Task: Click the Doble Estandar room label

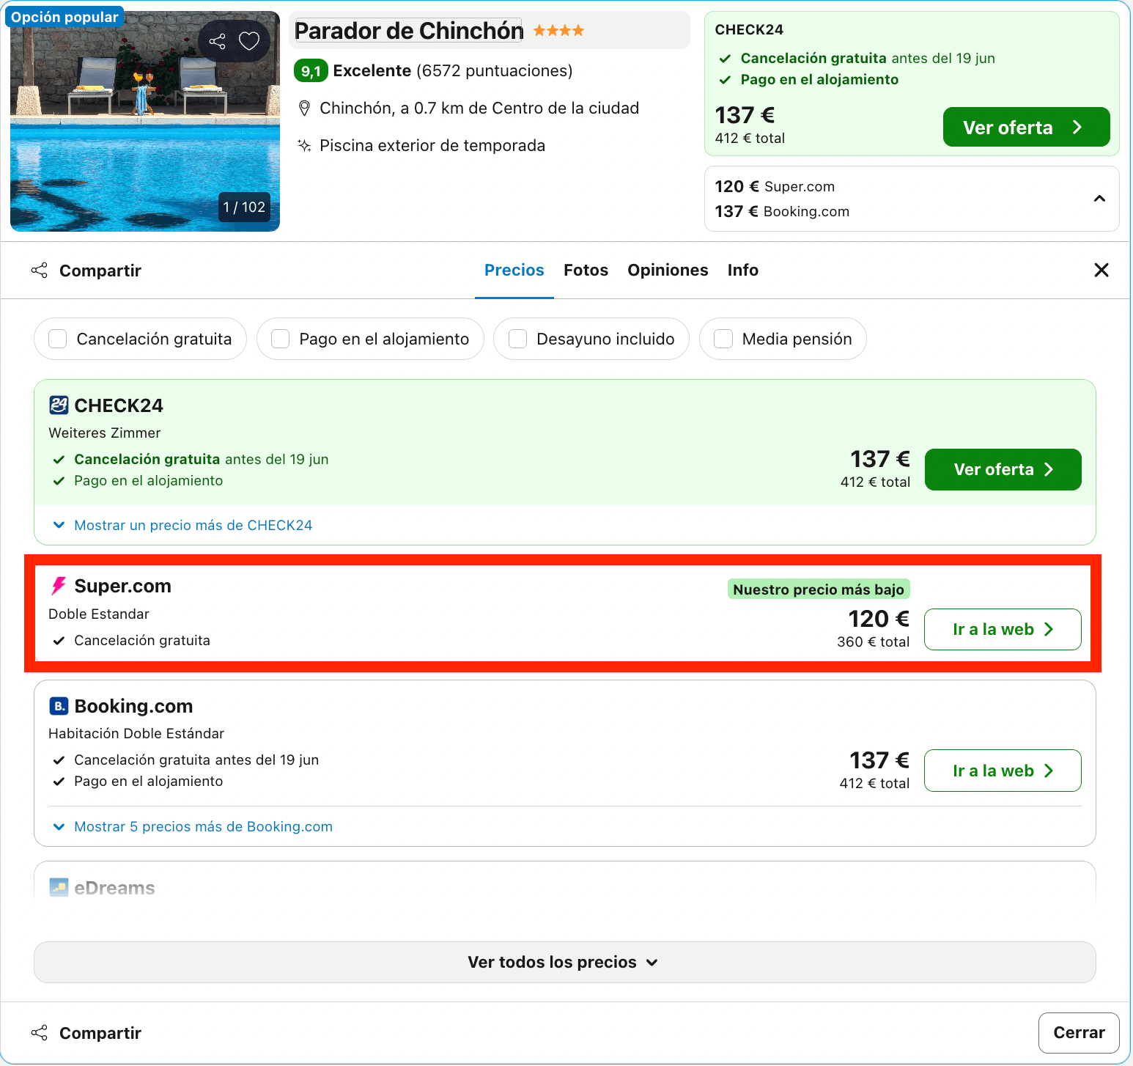Action: [99, 614]
